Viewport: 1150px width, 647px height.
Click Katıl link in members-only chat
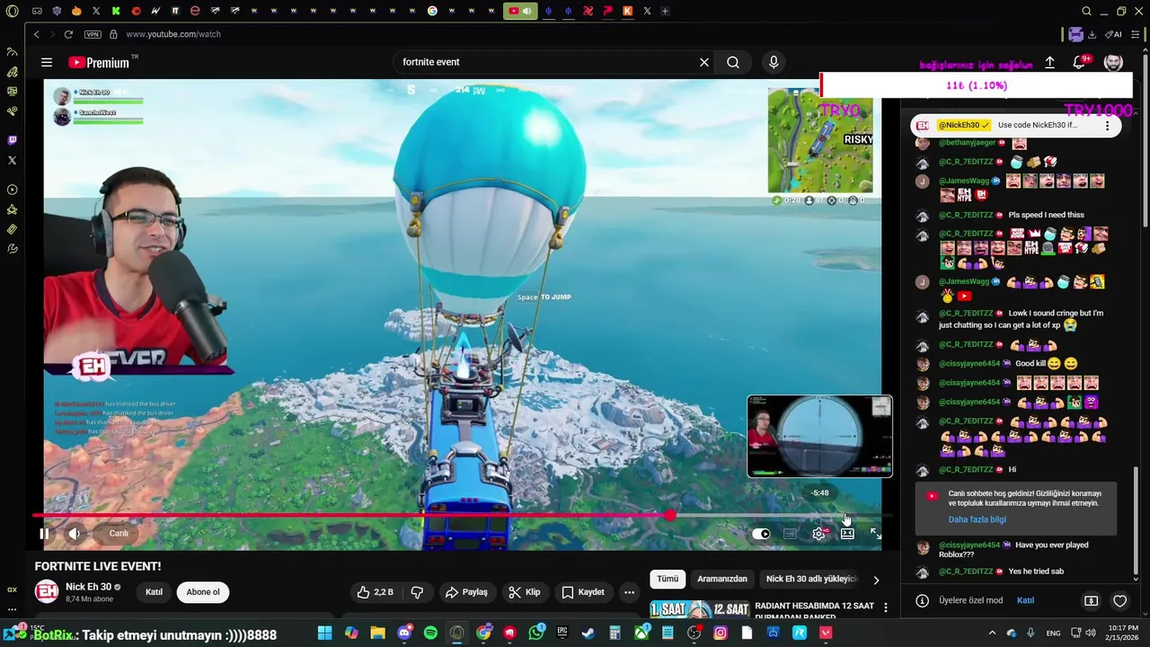click(x=1025, y=600)
